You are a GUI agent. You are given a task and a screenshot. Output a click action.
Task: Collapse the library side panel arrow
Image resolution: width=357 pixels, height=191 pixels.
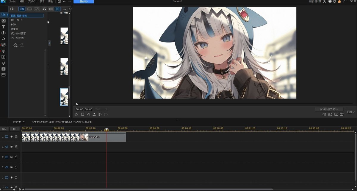coord(49,43)
